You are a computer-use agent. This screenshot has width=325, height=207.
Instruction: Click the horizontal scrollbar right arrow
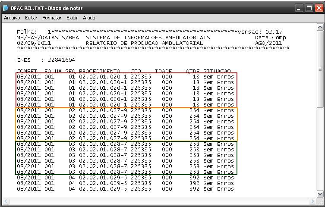(x=313, y=201)
